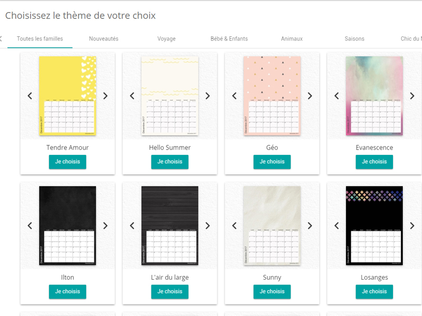This screenshot has height=316, width=422.
Task: Click Je choisis under Géo
Action: click(272, 162)
